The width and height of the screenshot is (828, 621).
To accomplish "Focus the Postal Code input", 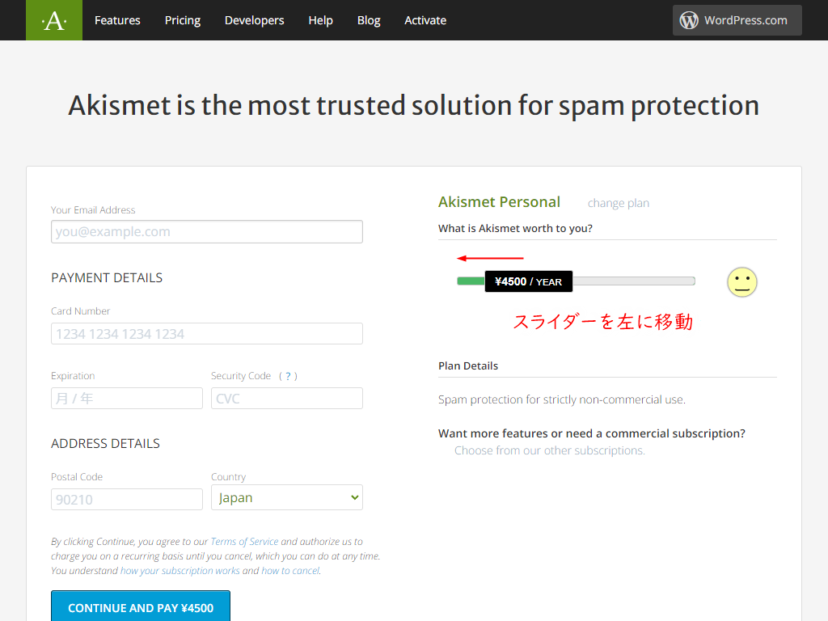I will click(126, 500).
